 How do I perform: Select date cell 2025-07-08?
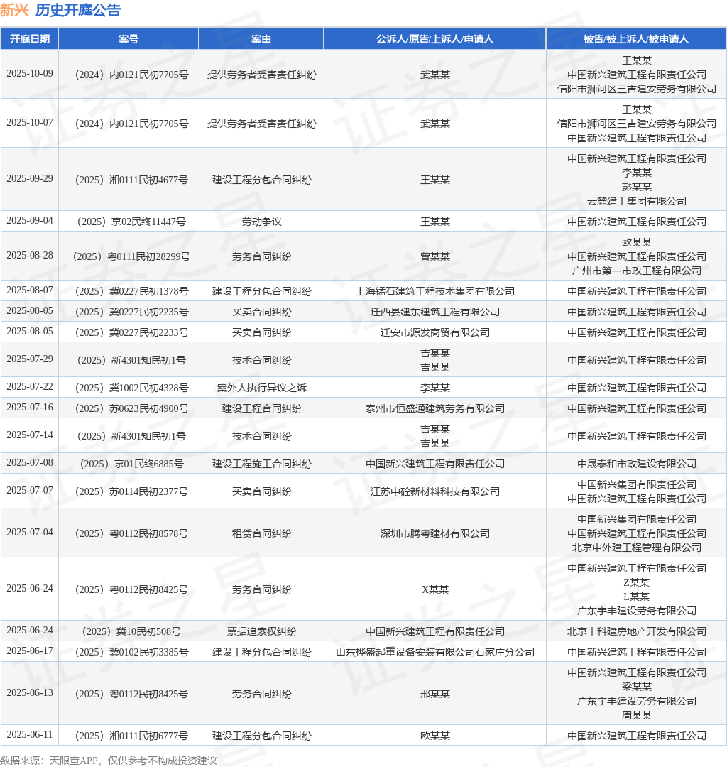[30, 463]
